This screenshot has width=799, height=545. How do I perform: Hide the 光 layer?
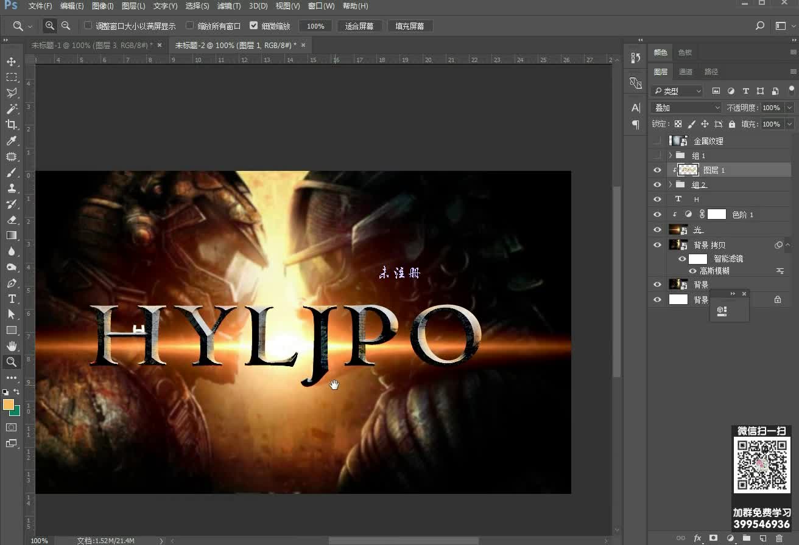(x=657, y=230)
